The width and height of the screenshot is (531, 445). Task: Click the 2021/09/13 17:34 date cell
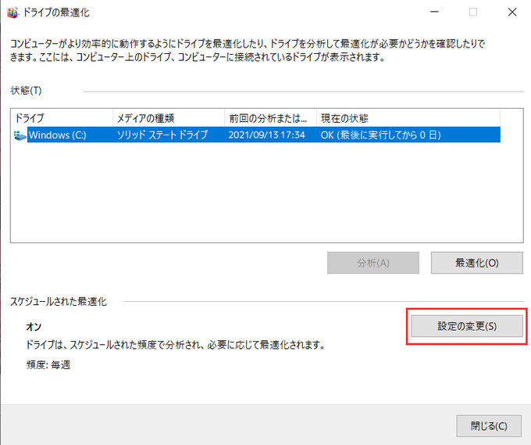pos(267,135)
